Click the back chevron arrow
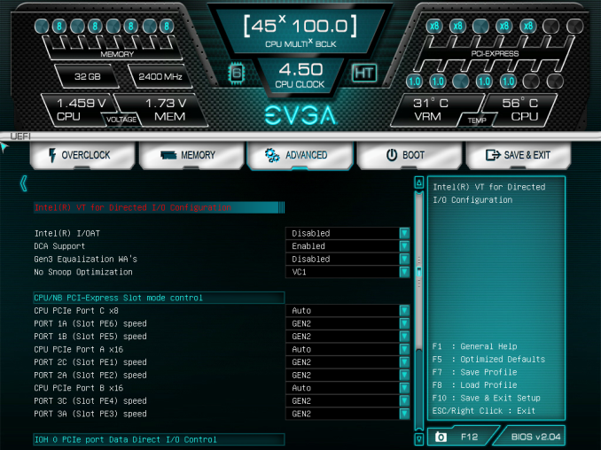 click(x=24, y=183)
